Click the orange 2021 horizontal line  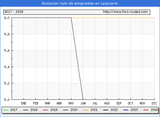113,18
